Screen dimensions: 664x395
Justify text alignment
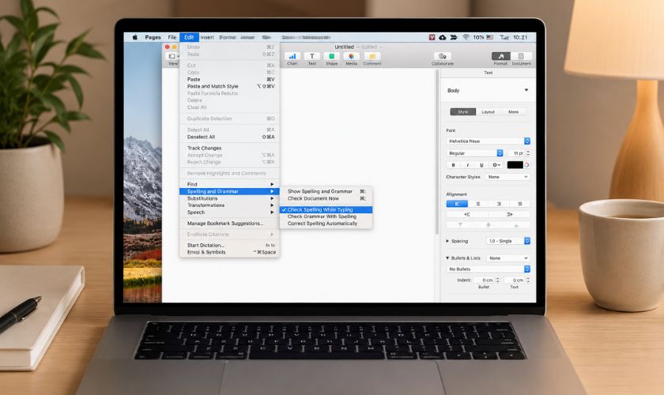(520, 204)
